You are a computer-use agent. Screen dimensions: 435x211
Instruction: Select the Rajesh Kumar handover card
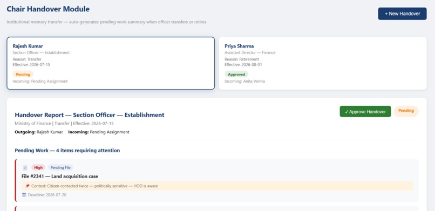pyautogui.click(x=111, y=63)
